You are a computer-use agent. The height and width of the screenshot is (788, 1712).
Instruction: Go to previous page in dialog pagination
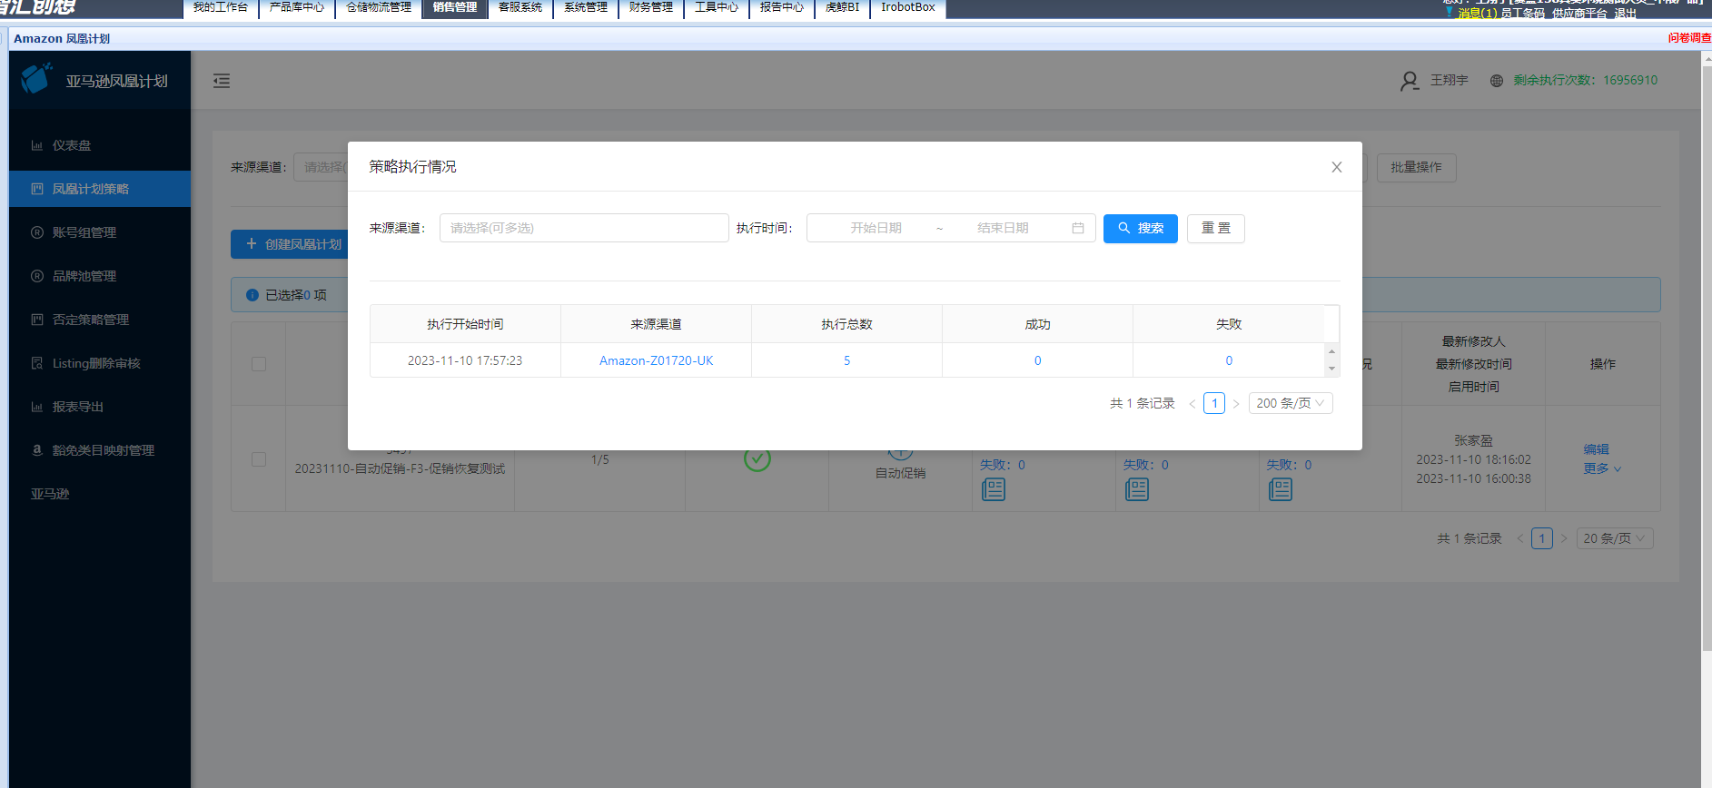tap(1192, 404)
